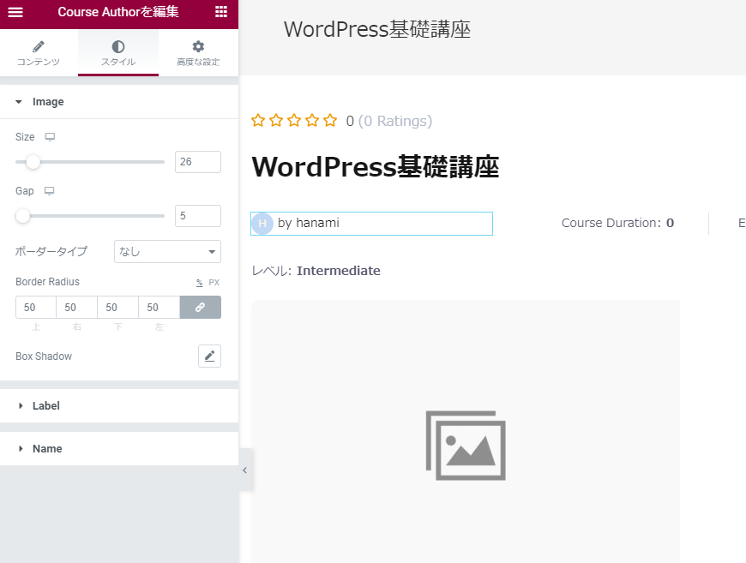Switch to the コンテンツ tab
This screenshot has width=746, height=563.
coord(39,53)
